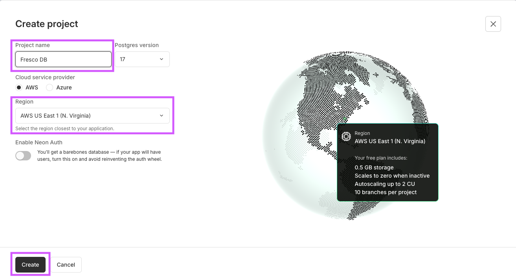Select the AWS radio button
Viewport: 516px width, 280px height.
[19, 87]
